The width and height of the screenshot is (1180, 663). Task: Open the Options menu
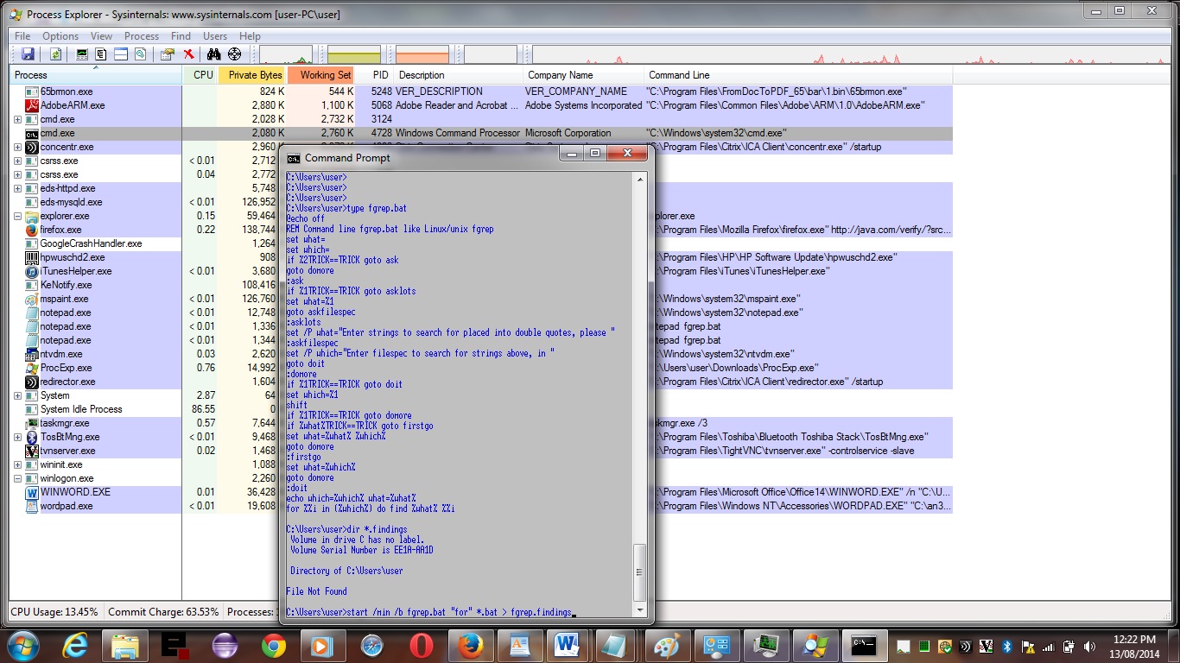tap(60, 36)
